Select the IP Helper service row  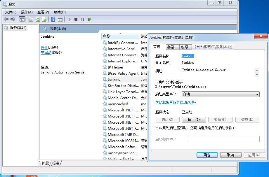[x=124, y=67]
